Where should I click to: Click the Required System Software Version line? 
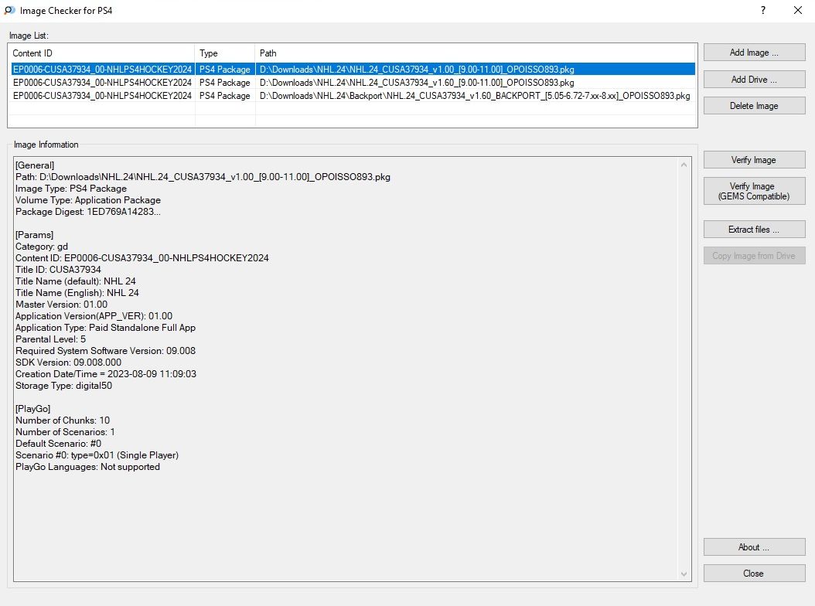pyautogui.click(x=105, y=351)
